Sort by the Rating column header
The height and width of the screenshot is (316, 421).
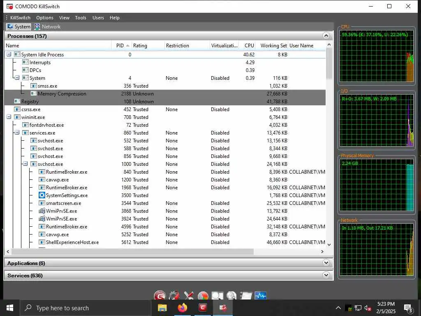point(148,46)
